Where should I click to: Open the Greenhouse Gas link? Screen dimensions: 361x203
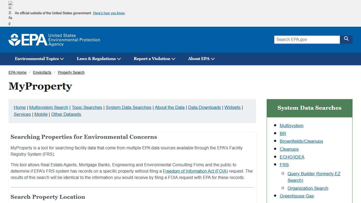tap(297, 196)
